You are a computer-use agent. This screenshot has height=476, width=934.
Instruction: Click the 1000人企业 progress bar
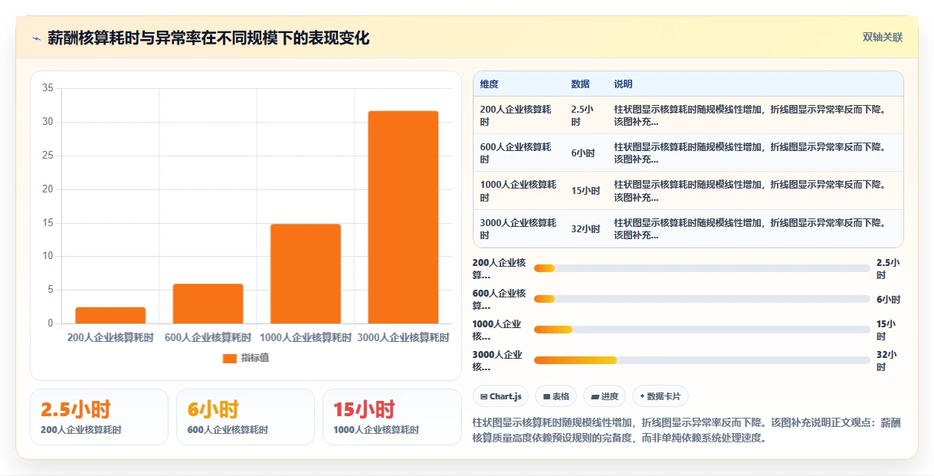point(702,330)
